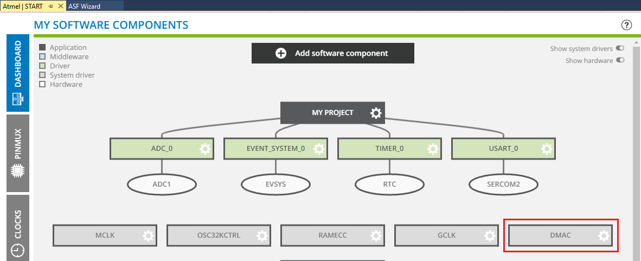Click the USART_0 settings gear
This screenshot has height=261, width=641.
(x=547, y=149)
